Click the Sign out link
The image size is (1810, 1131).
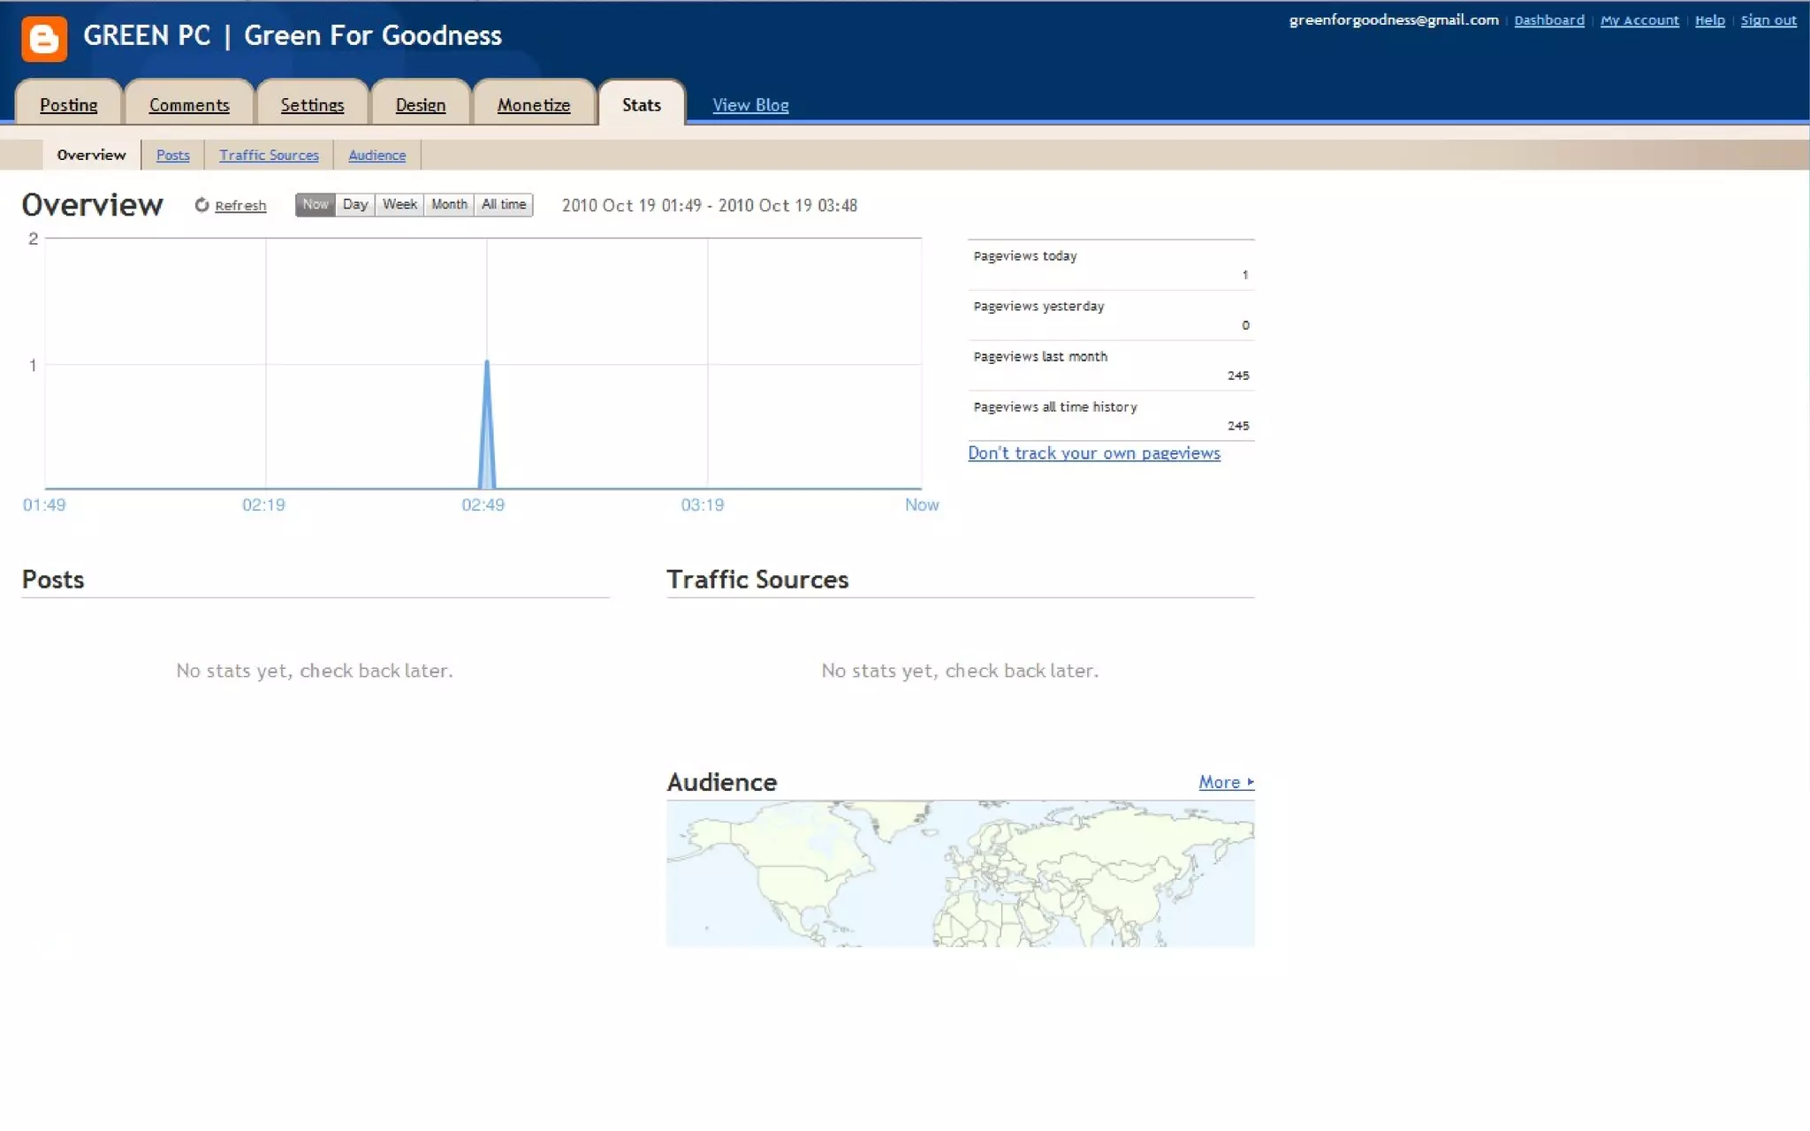pos(1768,20)
